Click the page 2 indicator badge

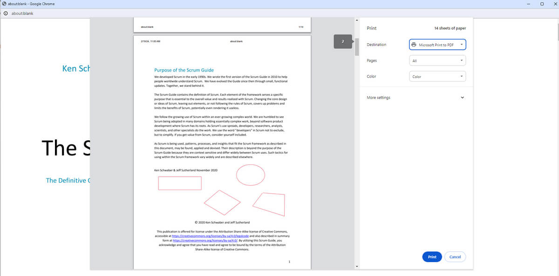[x=342, y=41]
